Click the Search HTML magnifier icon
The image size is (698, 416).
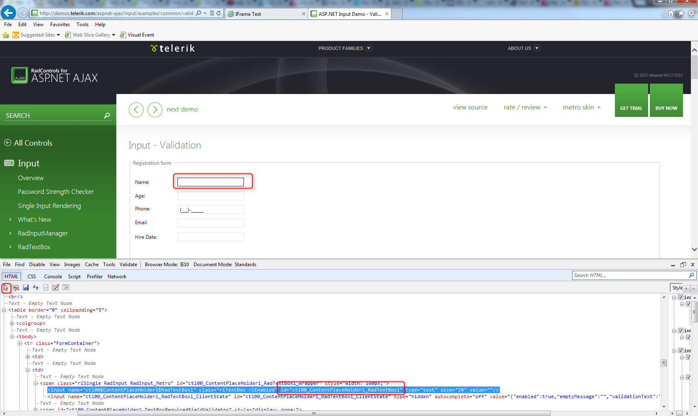click(691, 275)
